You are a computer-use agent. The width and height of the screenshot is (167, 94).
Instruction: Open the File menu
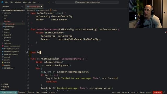pyautogui.click(x=7, y=2)
